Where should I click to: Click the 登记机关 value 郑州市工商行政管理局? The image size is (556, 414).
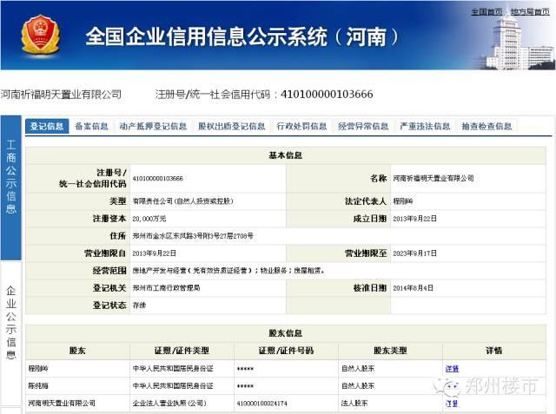[x=166, y=288]
